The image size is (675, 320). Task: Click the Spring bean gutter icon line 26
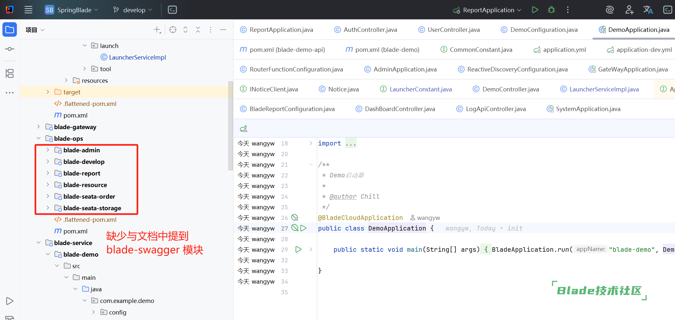tap(295, 218)
